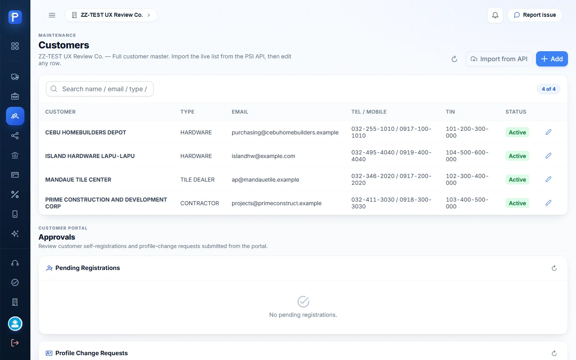Edit the MANDAUE TILE CENTER row
The width and height of the screenshot is (576, 360).
point(548,179)
